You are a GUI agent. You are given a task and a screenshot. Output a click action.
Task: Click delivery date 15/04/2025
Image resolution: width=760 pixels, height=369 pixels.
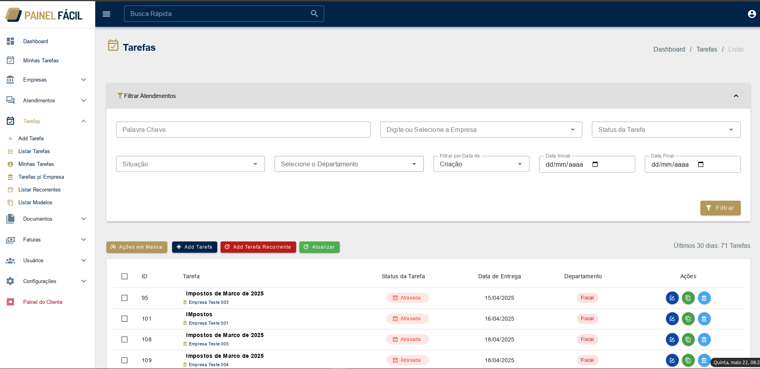point(499,298)
